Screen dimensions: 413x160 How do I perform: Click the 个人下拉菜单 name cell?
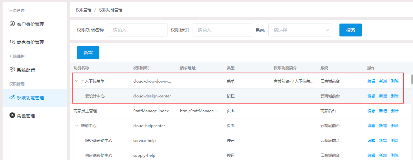point(93,81)
